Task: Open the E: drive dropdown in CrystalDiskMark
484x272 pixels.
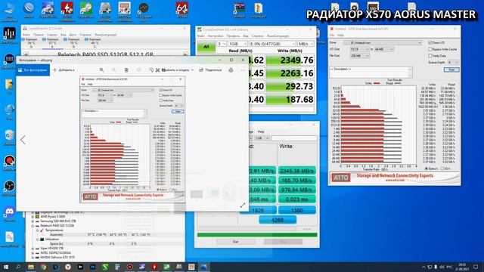Action: tap(272, 44)
